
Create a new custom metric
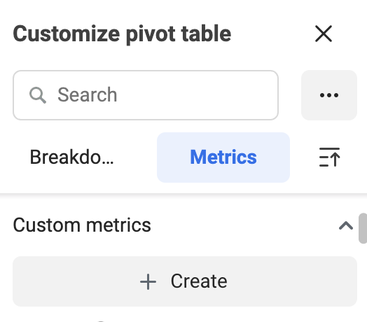click(185, 281)
